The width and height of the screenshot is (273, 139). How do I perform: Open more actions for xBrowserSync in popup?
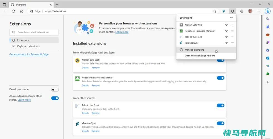[x=233, y=43]
